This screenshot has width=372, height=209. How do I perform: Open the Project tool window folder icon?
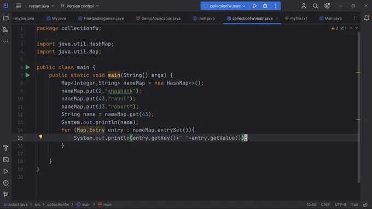(x=5, y=18)
